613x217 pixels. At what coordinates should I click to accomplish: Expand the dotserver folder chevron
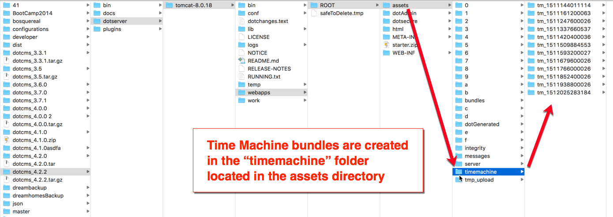[160, 21]
